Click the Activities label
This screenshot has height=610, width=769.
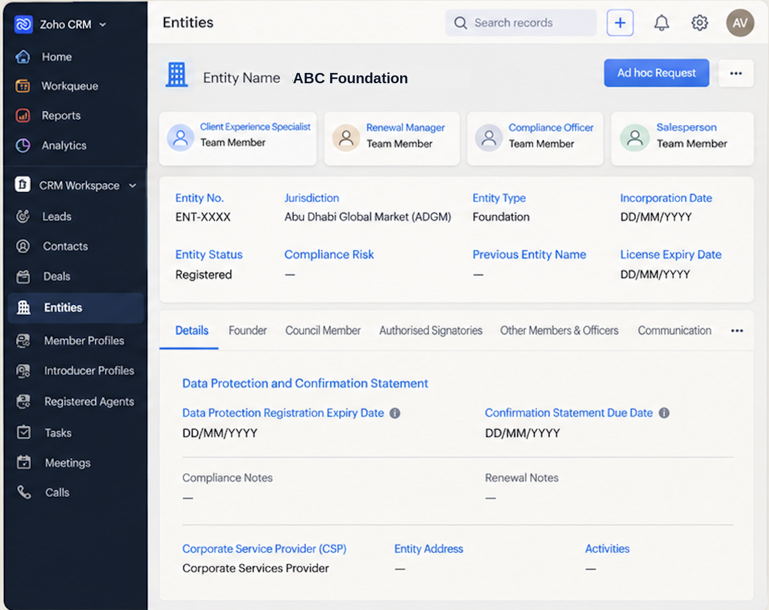pos(607,549)
